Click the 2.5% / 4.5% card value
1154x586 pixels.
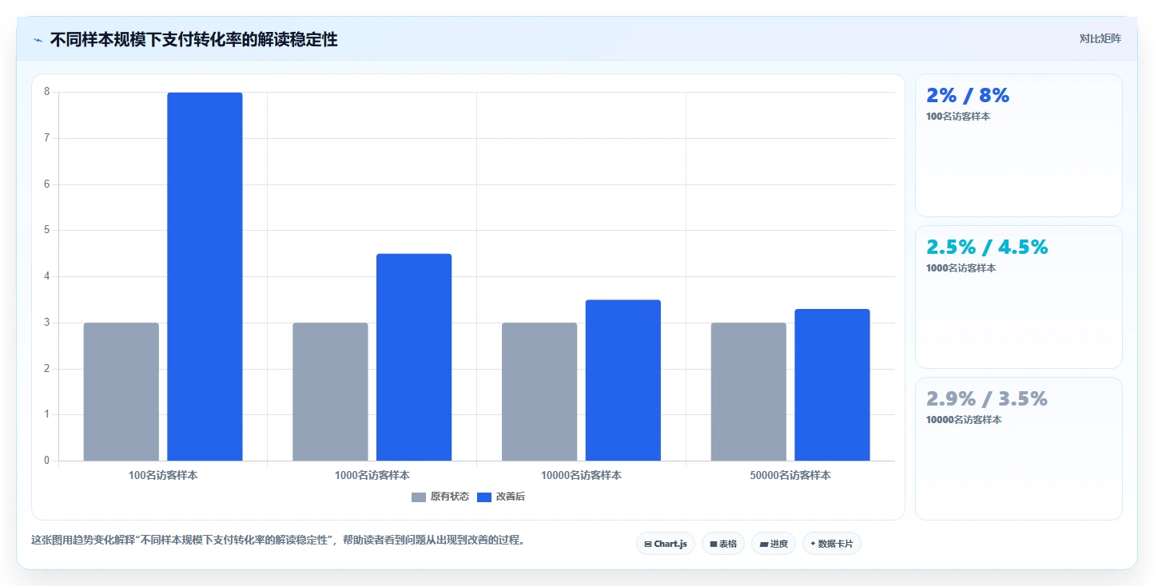pos(987,247)
